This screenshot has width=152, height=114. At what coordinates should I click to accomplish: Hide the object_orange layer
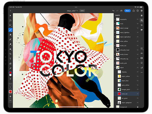click(x=138, y=28)
